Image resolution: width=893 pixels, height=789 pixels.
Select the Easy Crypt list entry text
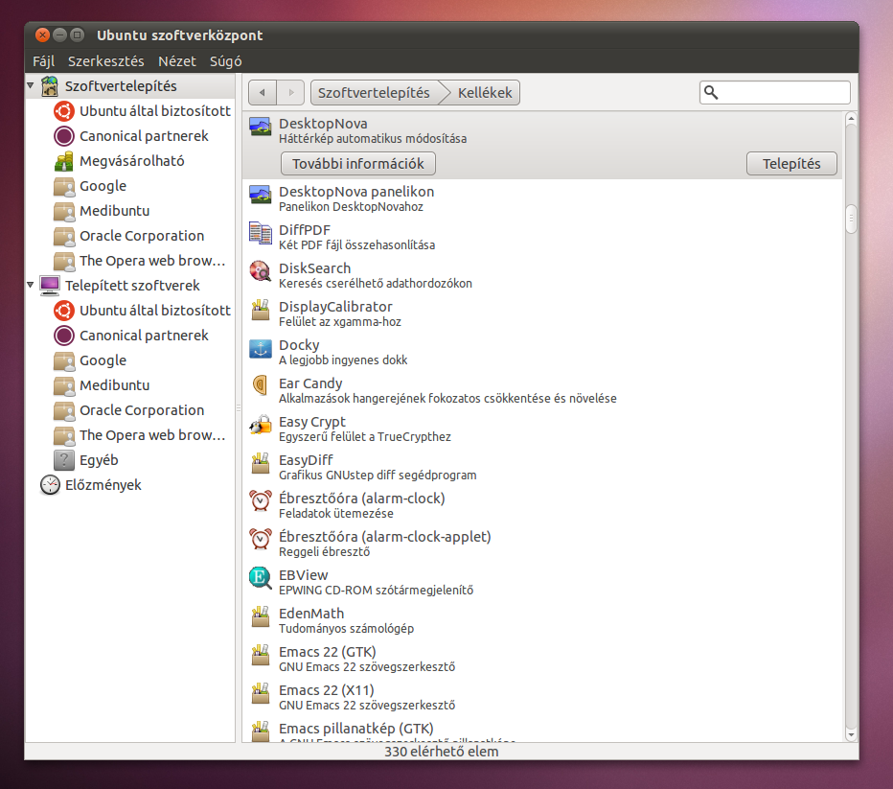click(x=364, y=429)
